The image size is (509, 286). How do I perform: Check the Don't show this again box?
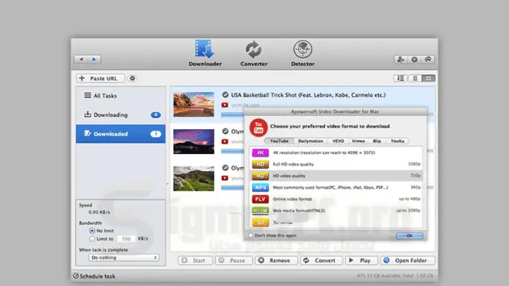click(249, 235)
